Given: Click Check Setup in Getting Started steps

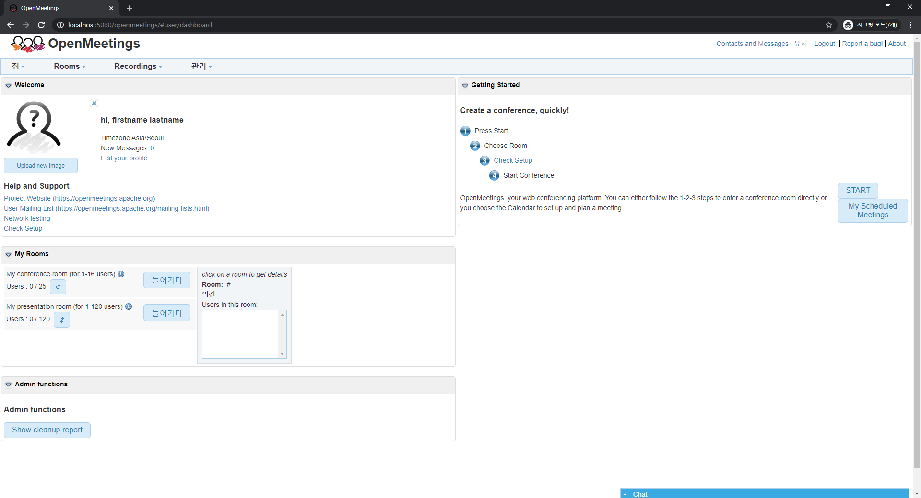Looking at the screenshot, I should click(x=513, y=160).
